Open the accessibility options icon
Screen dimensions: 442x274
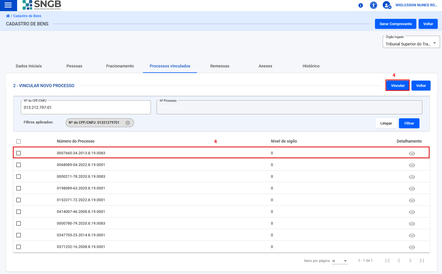coord(374,5)
